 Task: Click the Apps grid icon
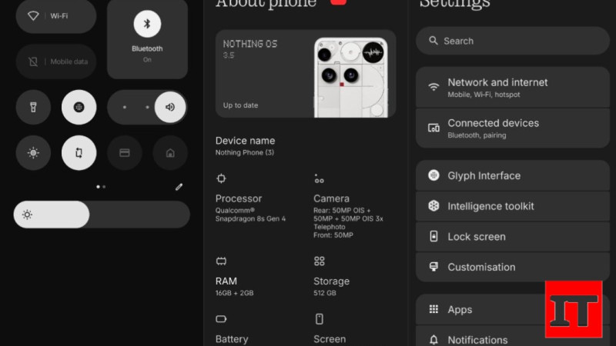tap(434, 309)
